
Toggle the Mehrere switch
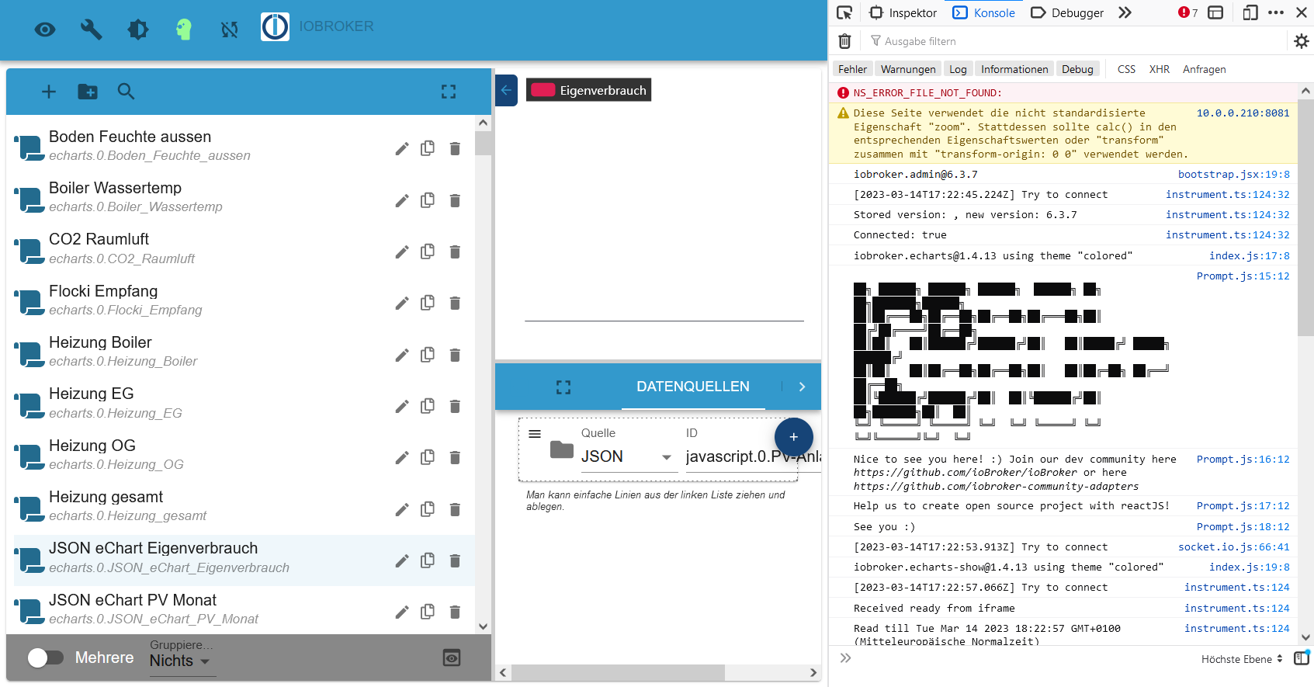(x=46, y=658)
